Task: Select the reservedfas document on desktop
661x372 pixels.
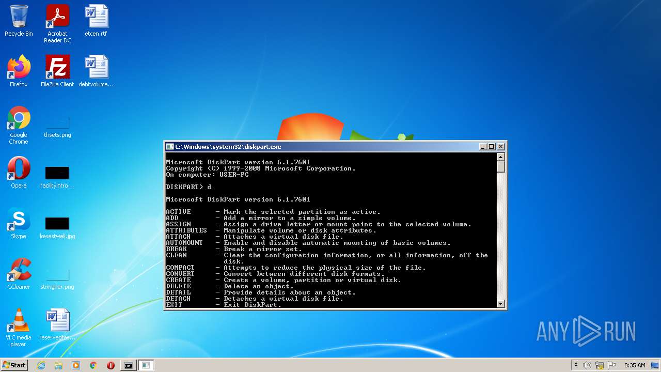Action: click(57, 324)
